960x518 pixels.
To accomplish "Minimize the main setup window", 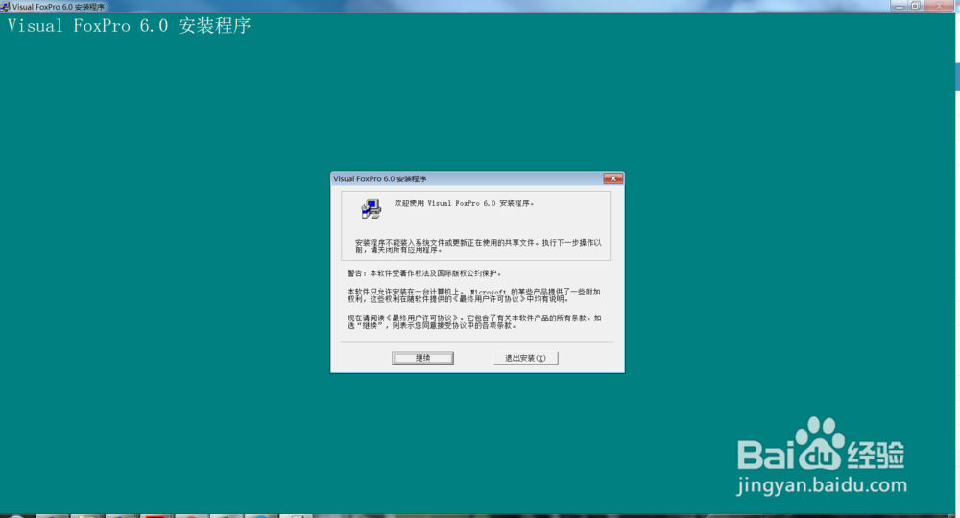I will 899,6.
